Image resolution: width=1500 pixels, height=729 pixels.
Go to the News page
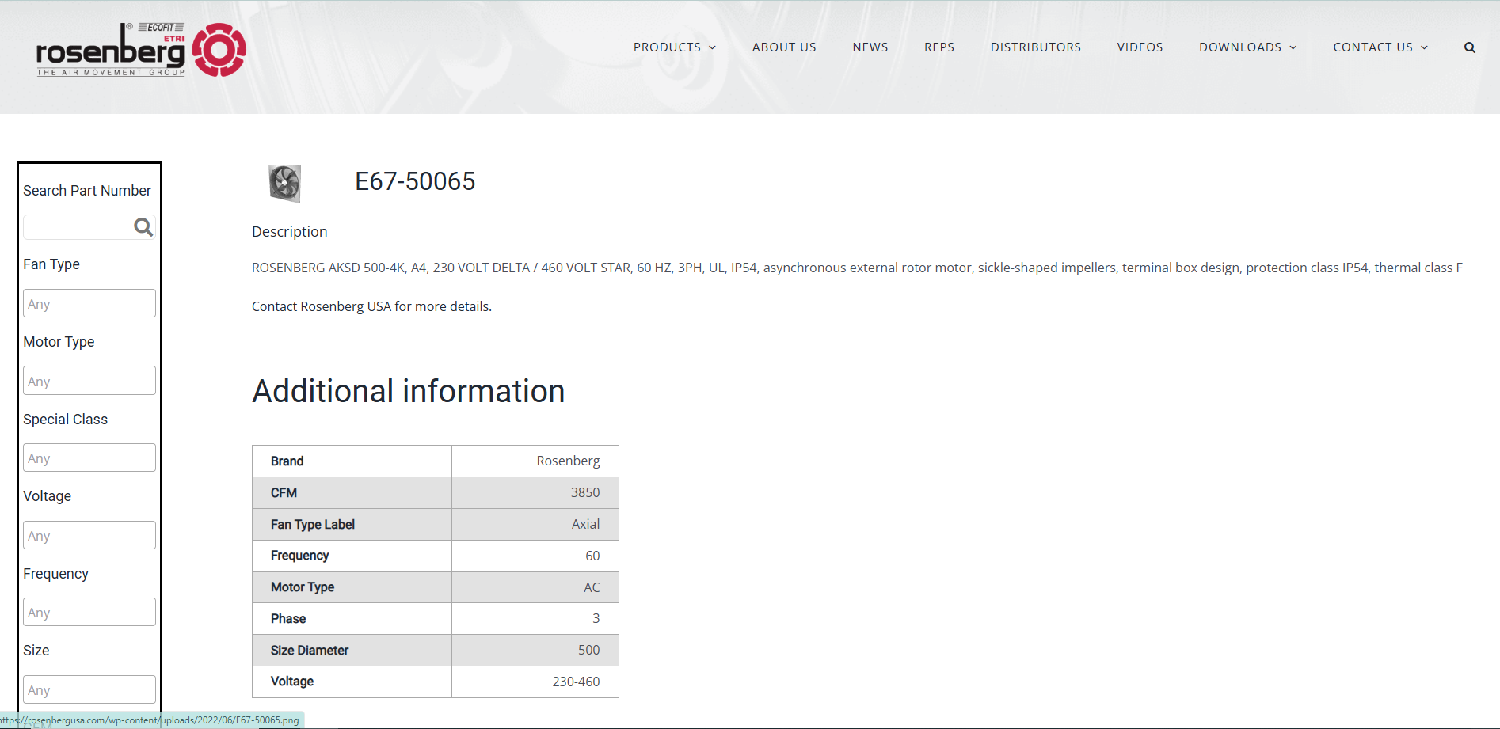[870, 47]
